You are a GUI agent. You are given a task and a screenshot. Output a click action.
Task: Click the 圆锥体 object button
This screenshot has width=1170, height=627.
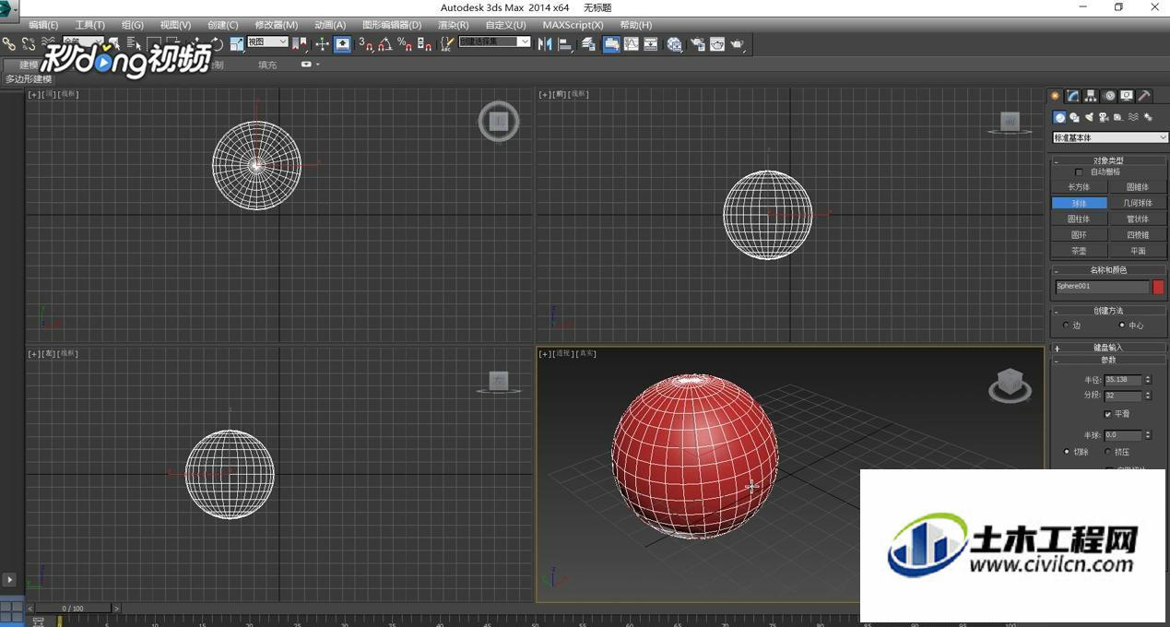tap(1137, 187)
